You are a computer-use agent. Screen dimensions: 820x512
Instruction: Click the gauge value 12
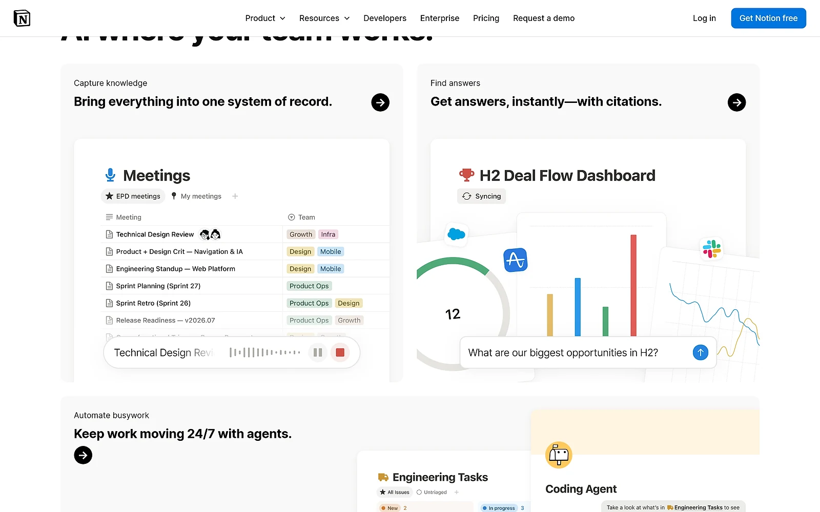pos(453,314)
